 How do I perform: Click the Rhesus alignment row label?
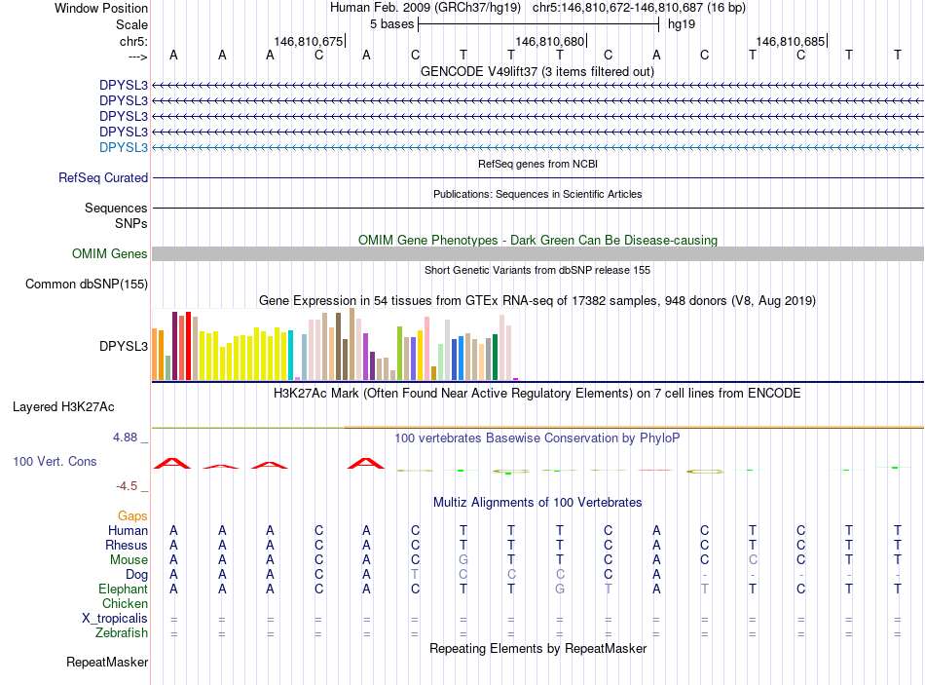pos(127,545)
